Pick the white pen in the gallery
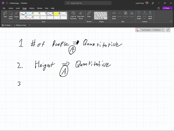This screenshot has width=174, height=131. tap(43, 14)
